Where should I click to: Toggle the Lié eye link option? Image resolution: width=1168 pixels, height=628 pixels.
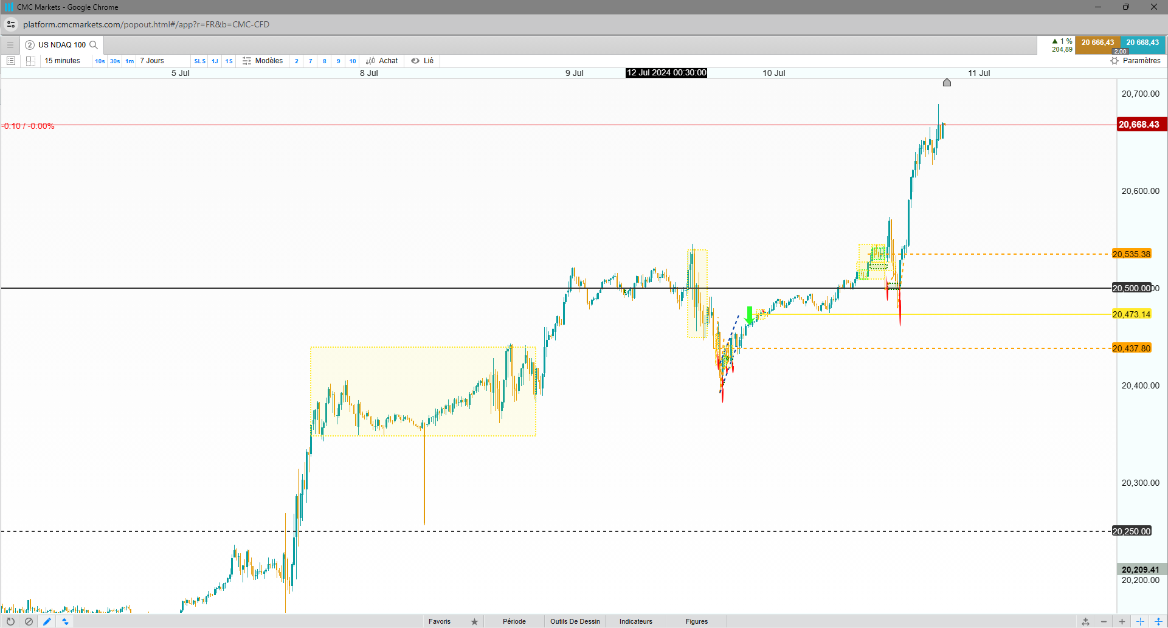coord(422,61)
